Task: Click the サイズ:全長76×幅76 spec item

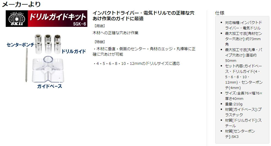Action: pyautogui.click(x=244, y=96)
